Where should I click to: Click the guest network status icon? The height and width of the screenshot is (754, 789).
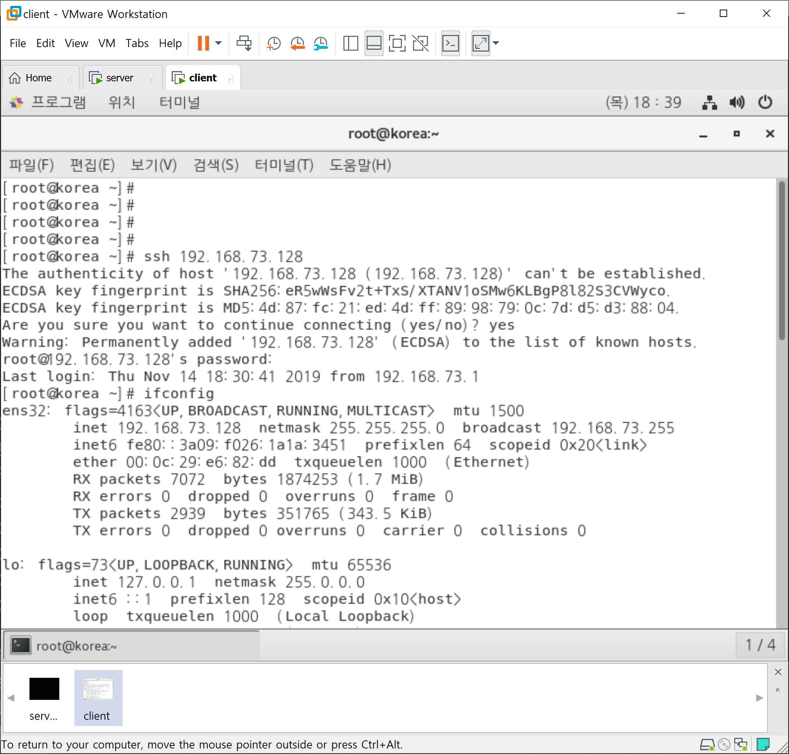(x=709, y=102)
